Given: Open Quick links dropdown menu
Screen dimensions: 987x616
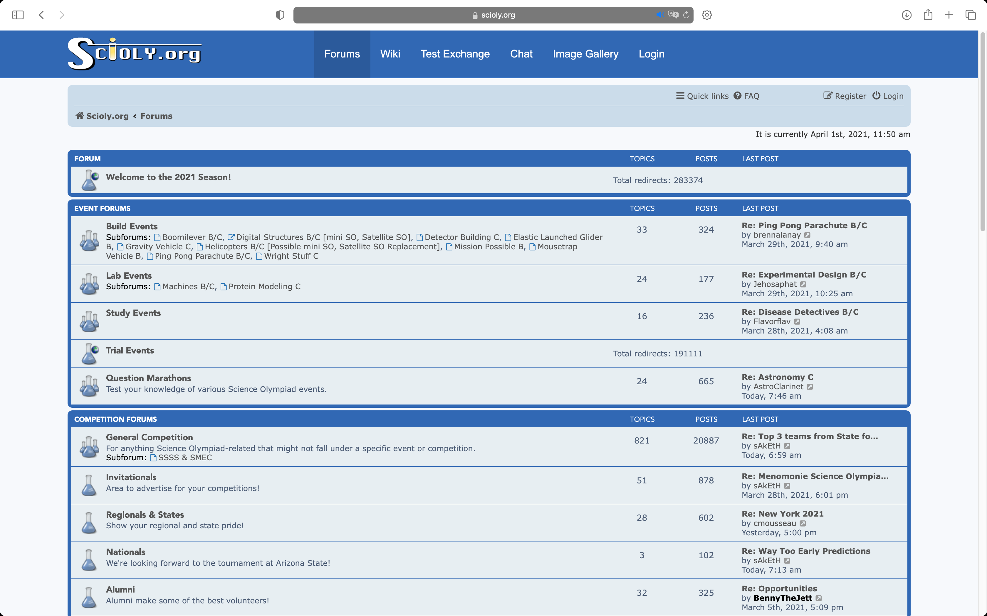Looking at the screenshot, I should [702, 96].
